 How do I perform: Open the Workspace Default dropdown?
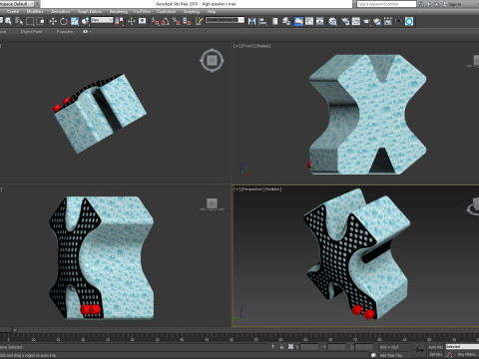17,4
